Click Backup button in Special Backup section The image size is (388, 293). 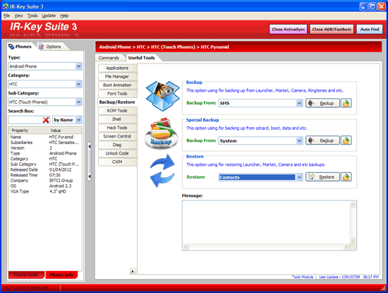pos(322,140)
